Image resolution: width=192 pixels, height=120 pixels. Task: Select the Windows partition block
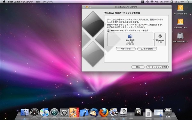tap(160, 39)
